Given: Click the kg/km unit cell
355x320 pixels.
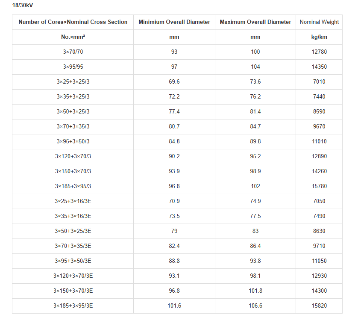Looking at the screenshot, I should pos(319,37).
